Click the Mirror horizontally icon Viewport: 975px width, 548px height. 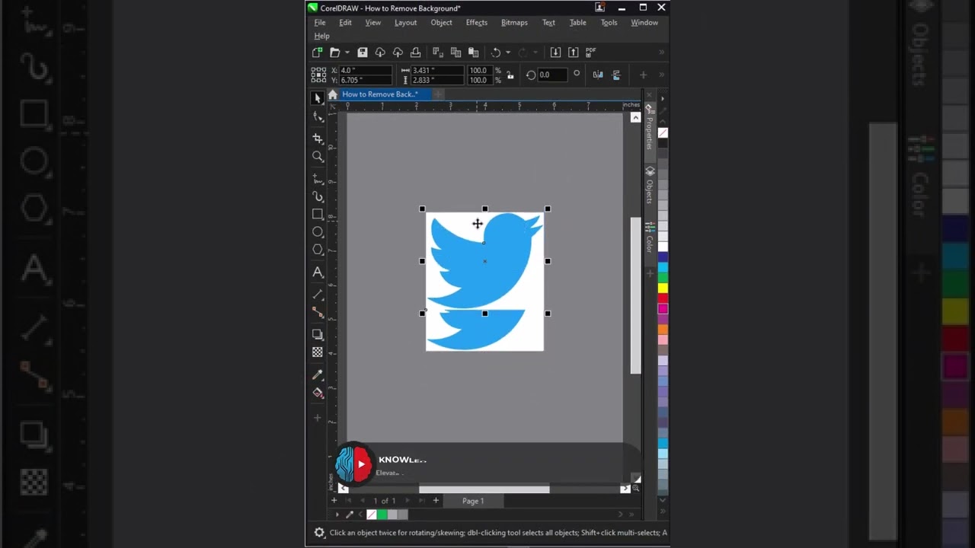coord(598,75)
